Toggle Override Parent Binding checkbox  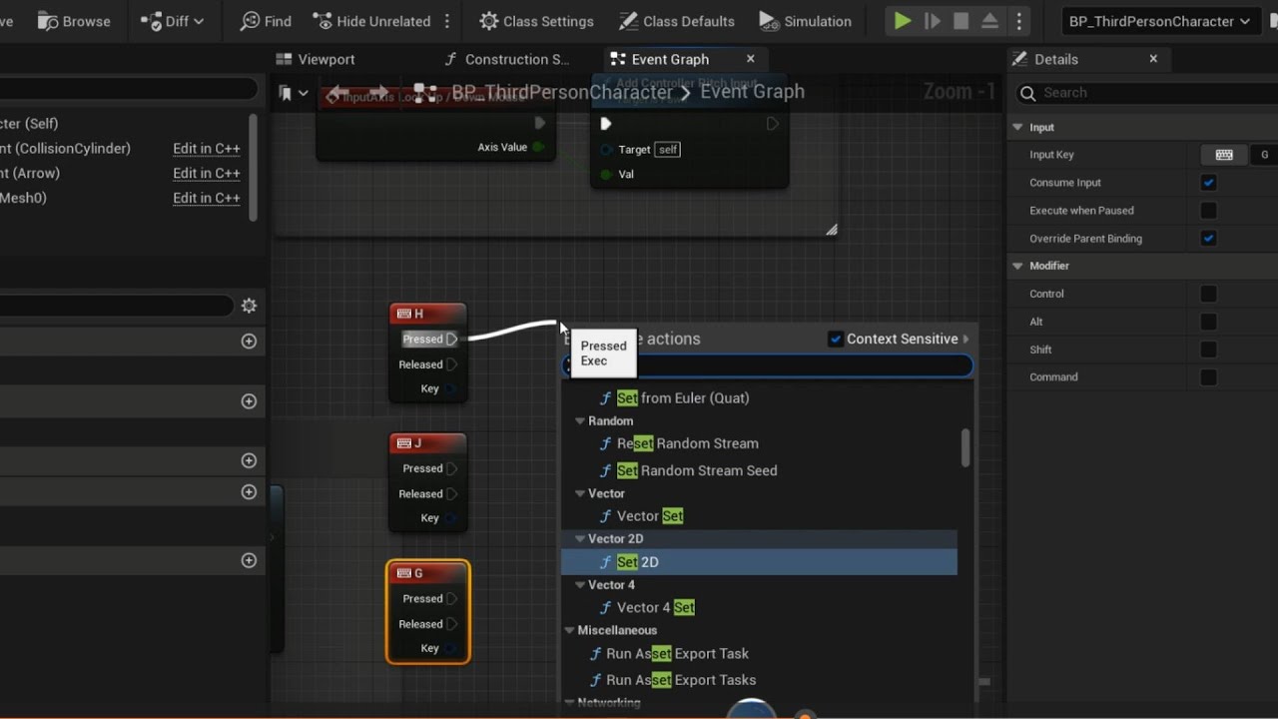tap(1209, 239)
